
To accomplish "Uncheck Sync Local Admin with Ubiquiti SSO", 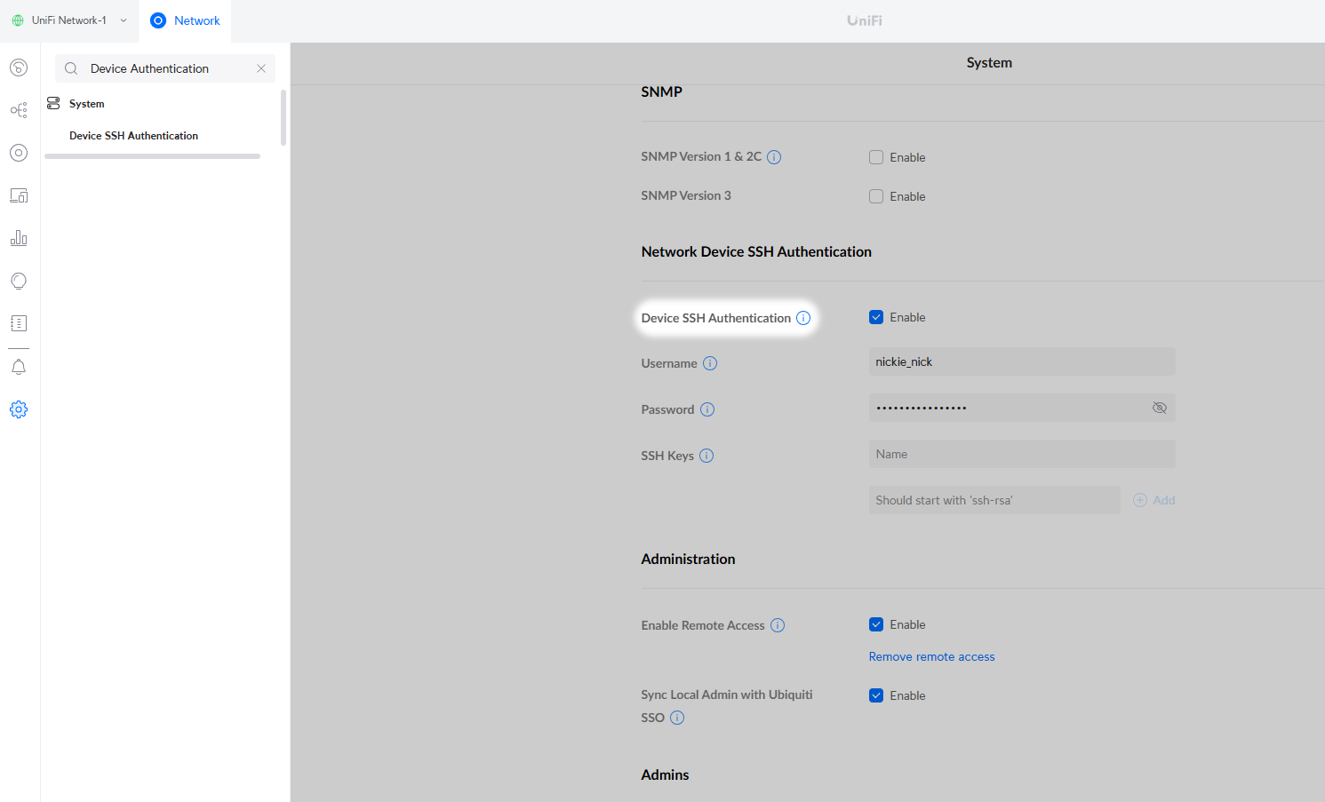I will pos(876,695).
